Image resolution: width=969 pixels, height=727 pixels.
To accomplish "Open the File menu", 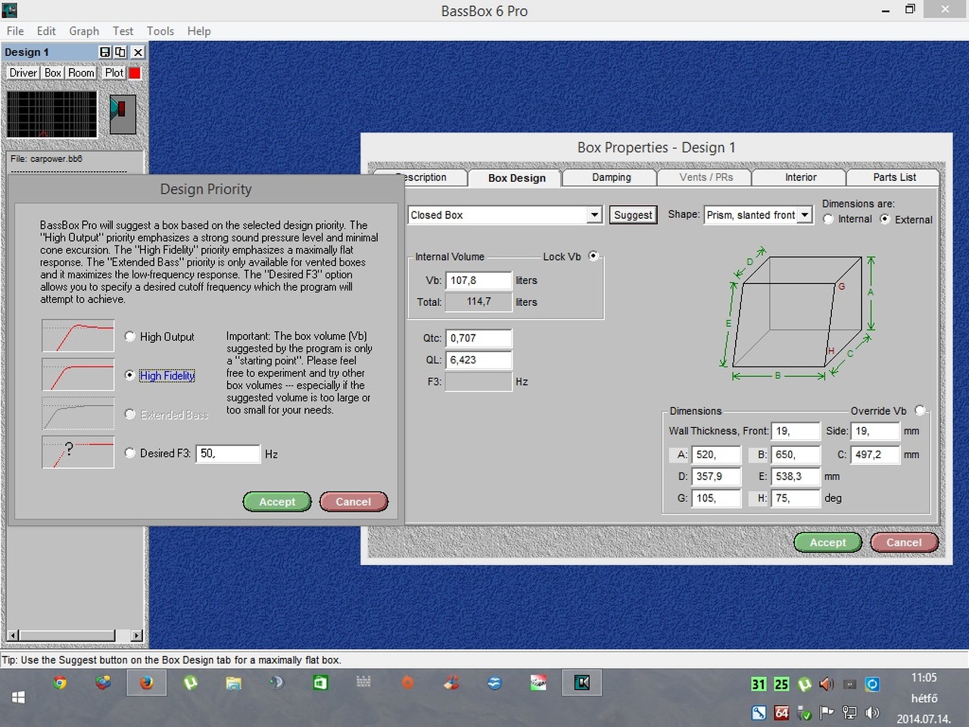I will pyautogui.click(x=15, y=31).
